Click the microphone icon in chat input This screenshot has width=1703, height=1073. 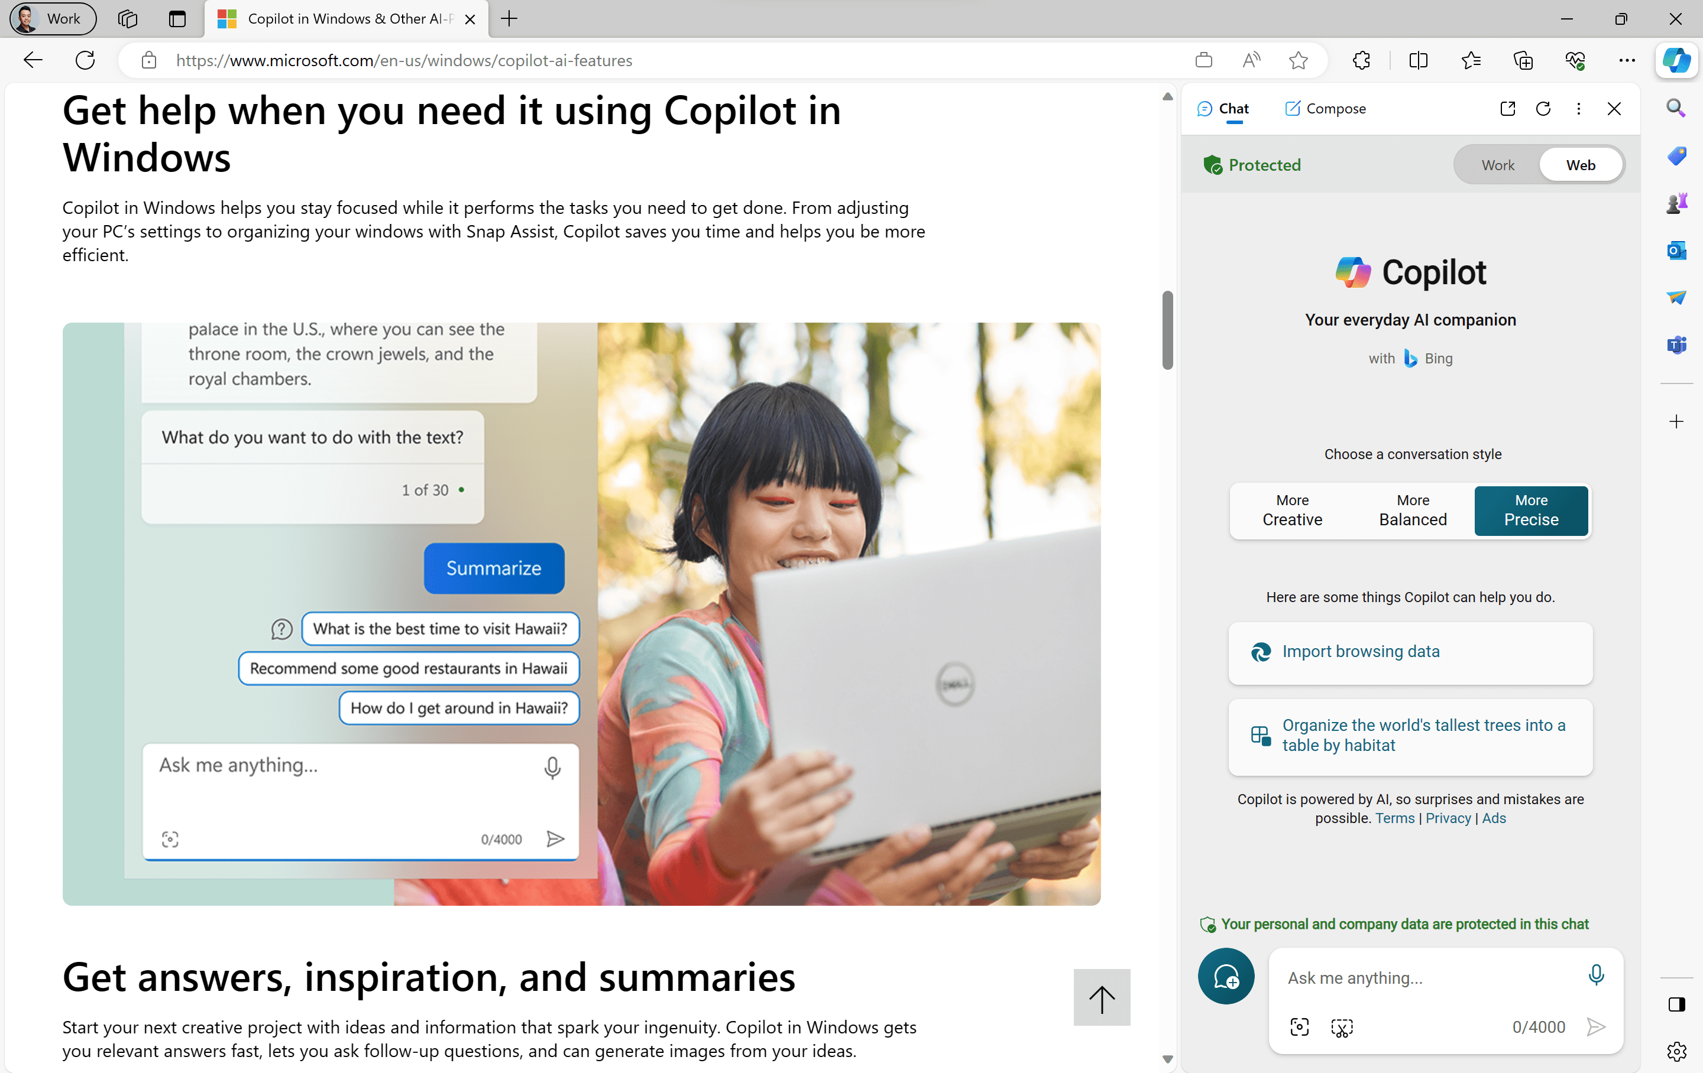pyautogui.click(x=1595, y=976)
